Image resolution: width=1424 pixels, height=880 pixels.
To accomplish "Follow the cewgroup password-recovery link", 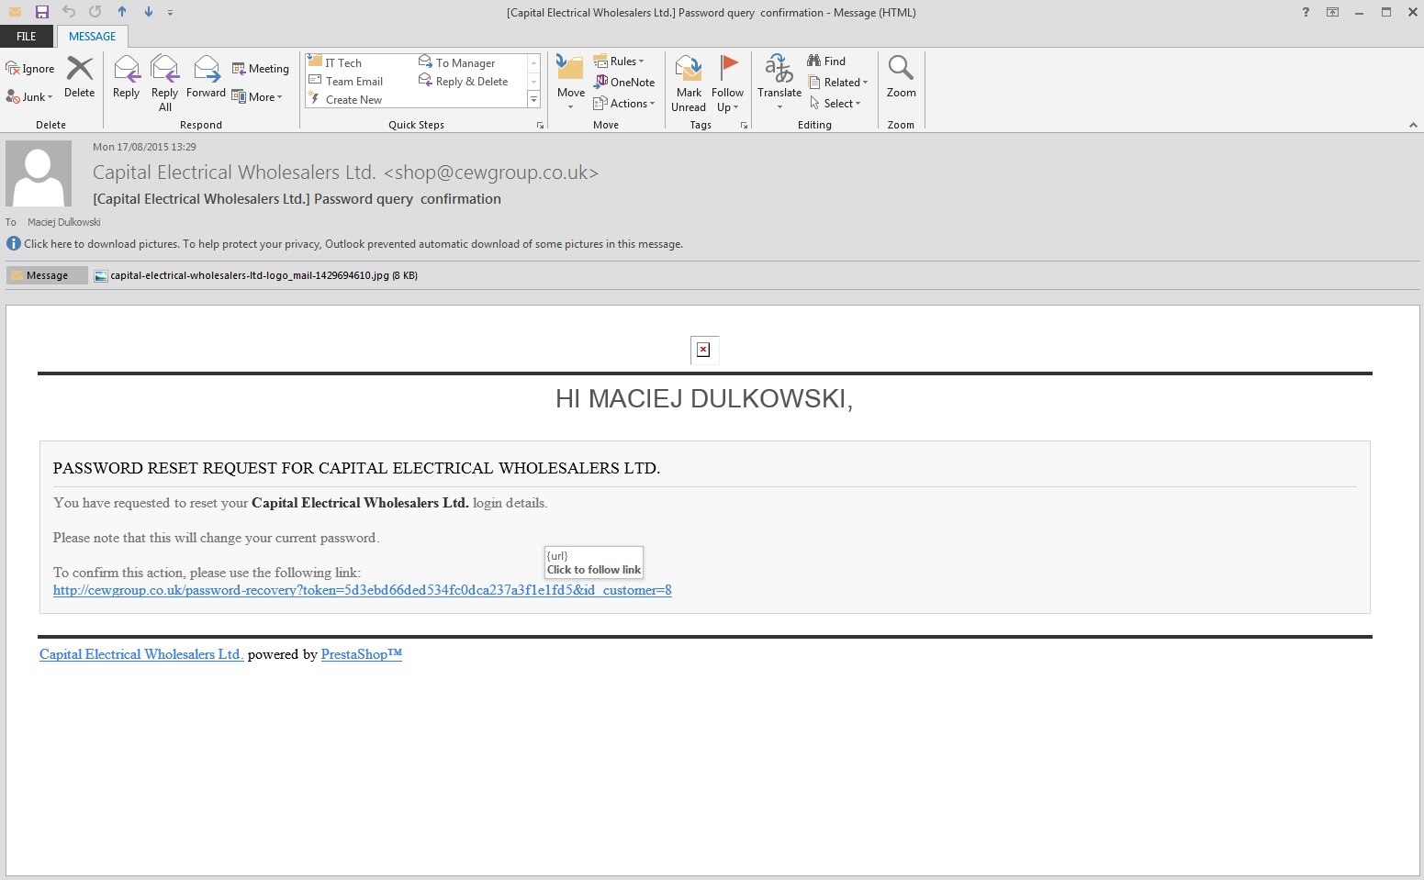I will coord(363,590).
